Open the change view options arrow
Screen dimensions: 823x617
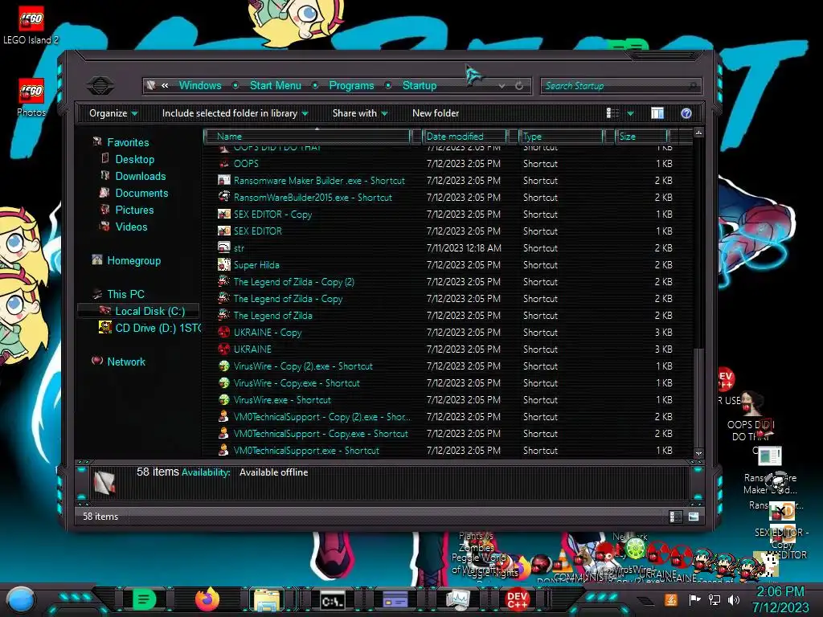click(630, 113)
